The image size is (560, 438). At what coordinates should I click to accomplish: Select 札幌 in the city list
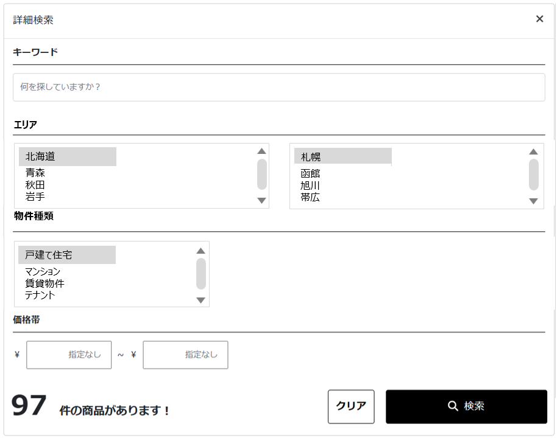click(311, 157)
